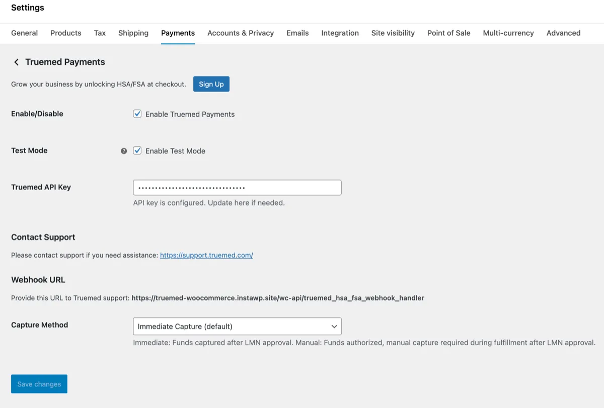This screenshot has height=408, width=604.
Task: Click the Save changes button
Action: click(x=39, y=384)
